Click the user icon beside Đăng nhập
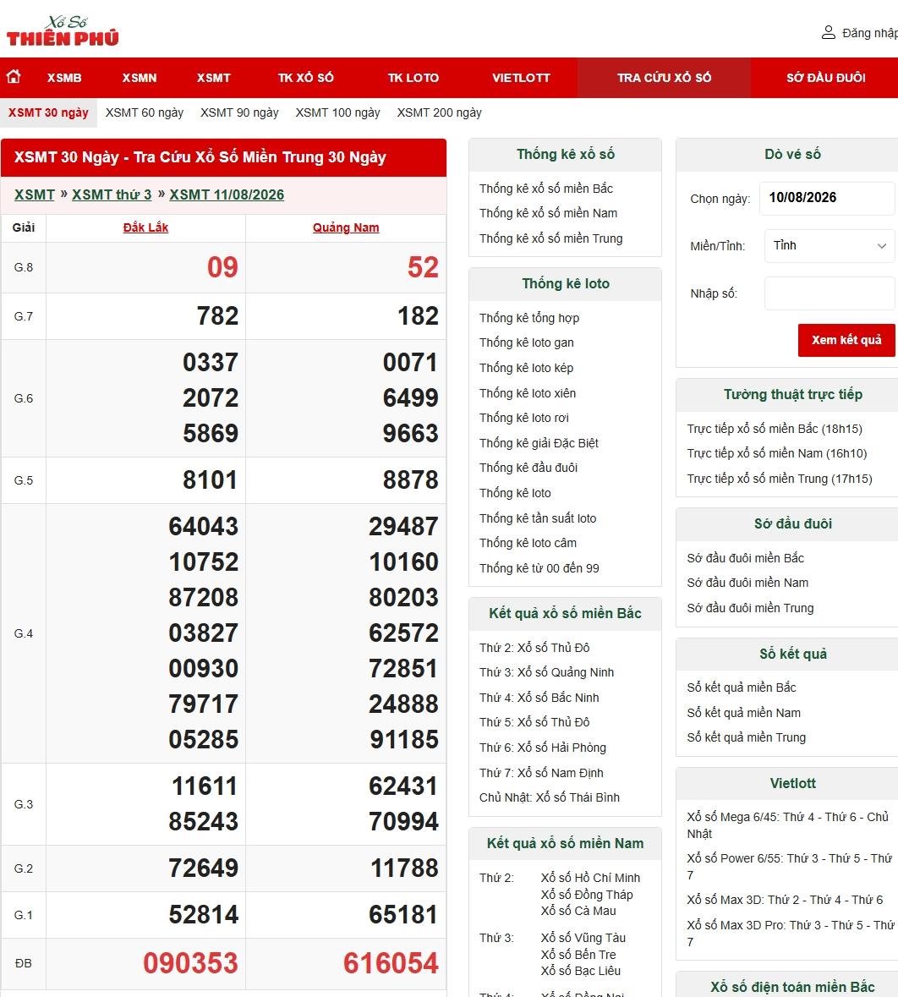This screenshot has width=898, height=997. point(828,32)
